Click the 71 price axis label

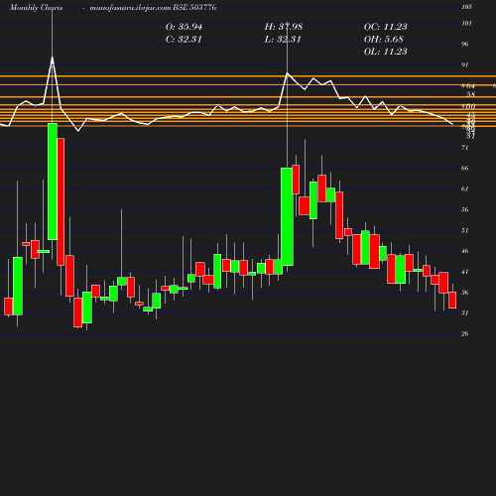[465, 148]
